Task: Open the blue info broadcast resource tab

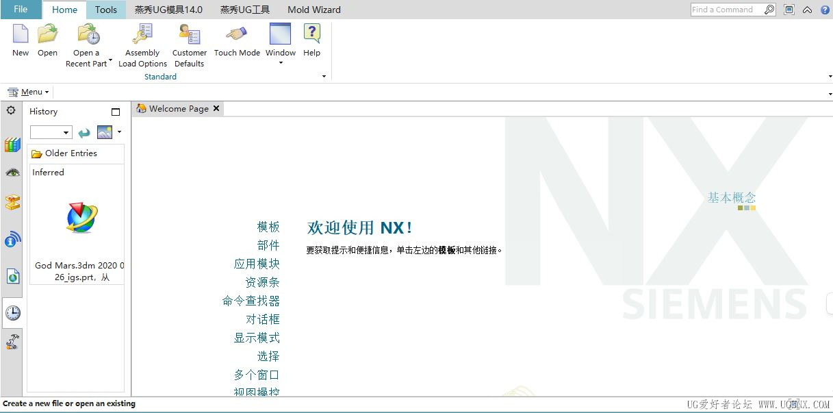Action: coord(12,240)
